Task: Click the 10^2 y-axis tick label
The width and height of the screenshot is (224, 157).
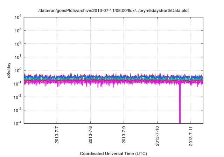Action: pos(18,44)
